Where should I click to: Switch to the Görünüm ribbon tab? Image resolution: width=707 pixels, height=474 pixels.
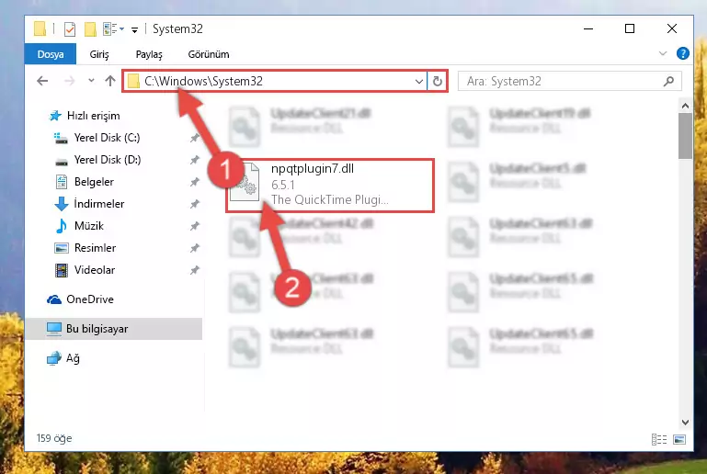tap(209, 54)
